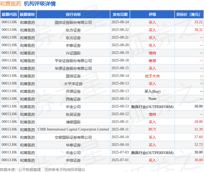Select 平安证券股份有限公司 cell
Screen dimensions: 204x172
pyautogui.click(x=73, y=61)
